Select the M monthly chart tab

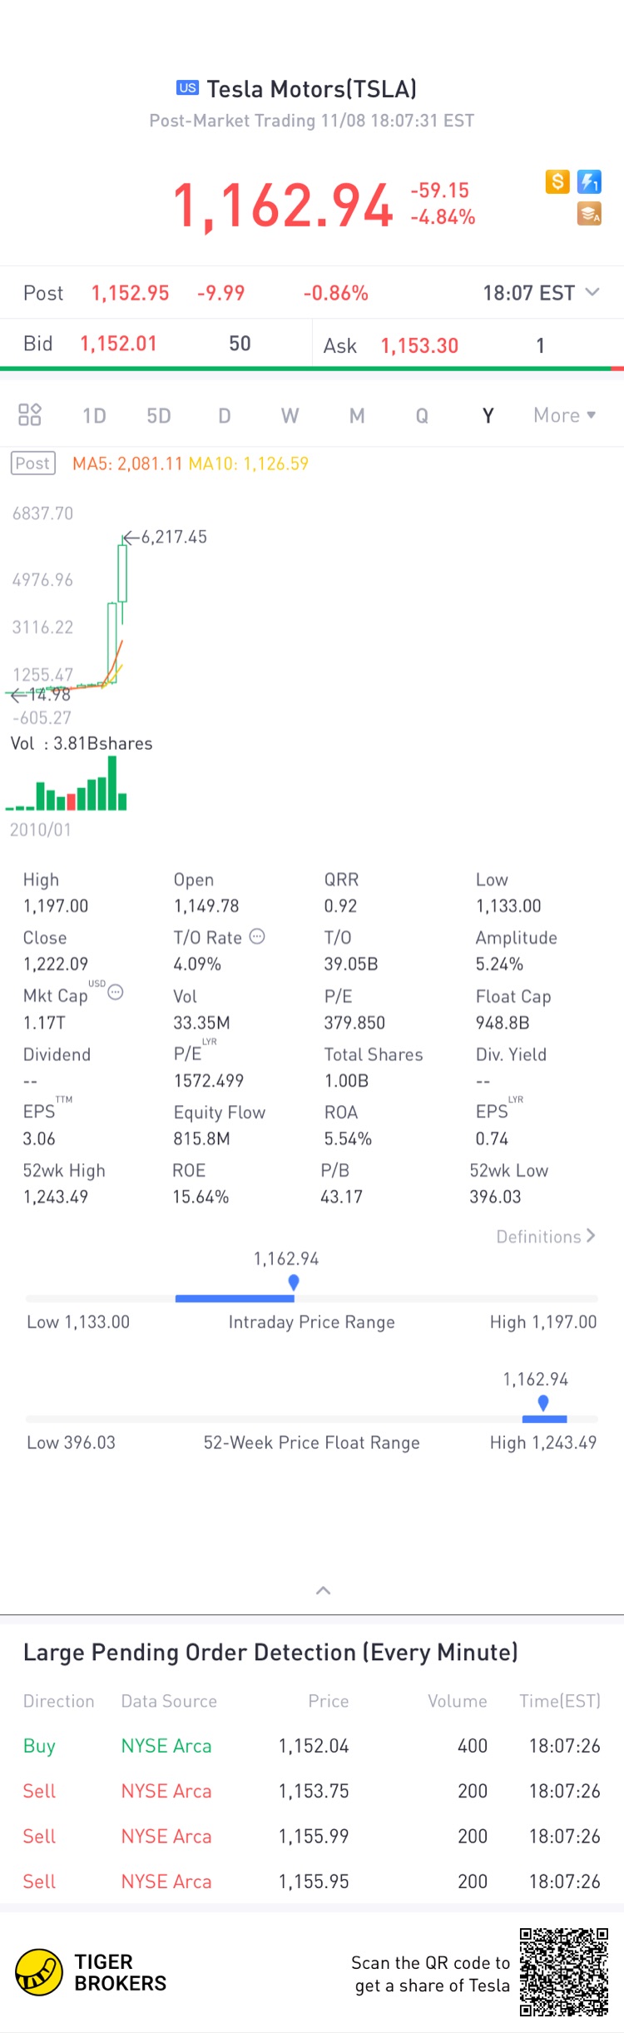point(357,415)
